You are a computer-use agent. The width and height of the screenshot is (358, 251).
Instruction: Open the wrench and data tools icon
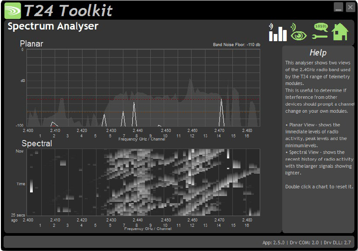320,31
